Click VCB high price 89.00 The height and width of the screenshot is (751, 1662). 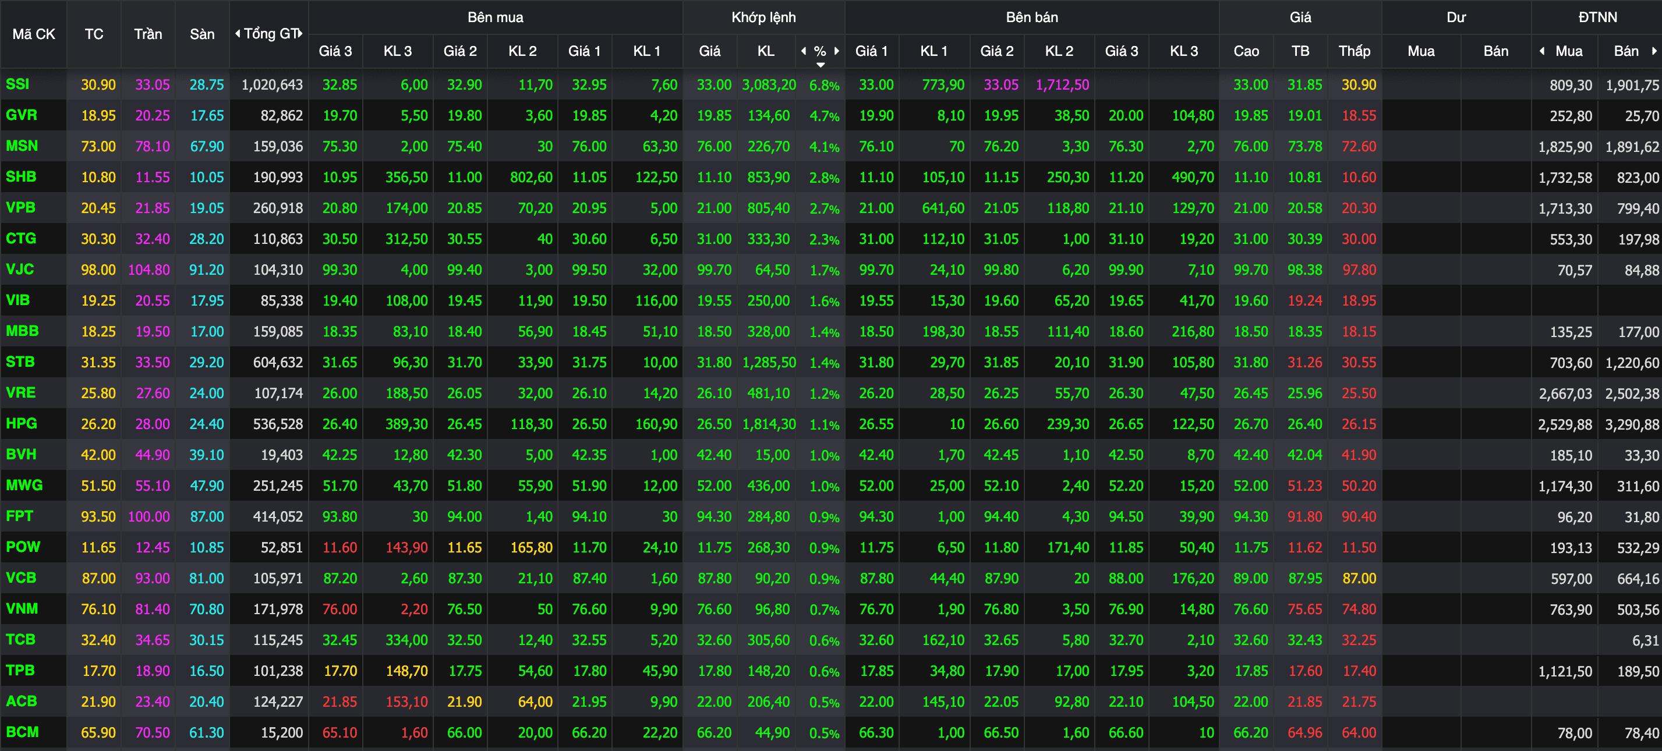(1250, 578)
